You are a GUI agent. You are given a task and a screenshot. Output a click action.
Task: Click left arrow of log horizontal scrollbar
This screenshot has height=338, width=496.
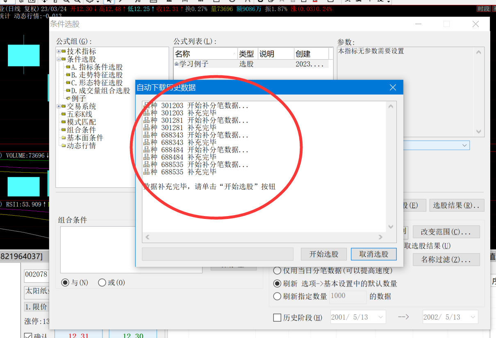(x=148, y=237)
